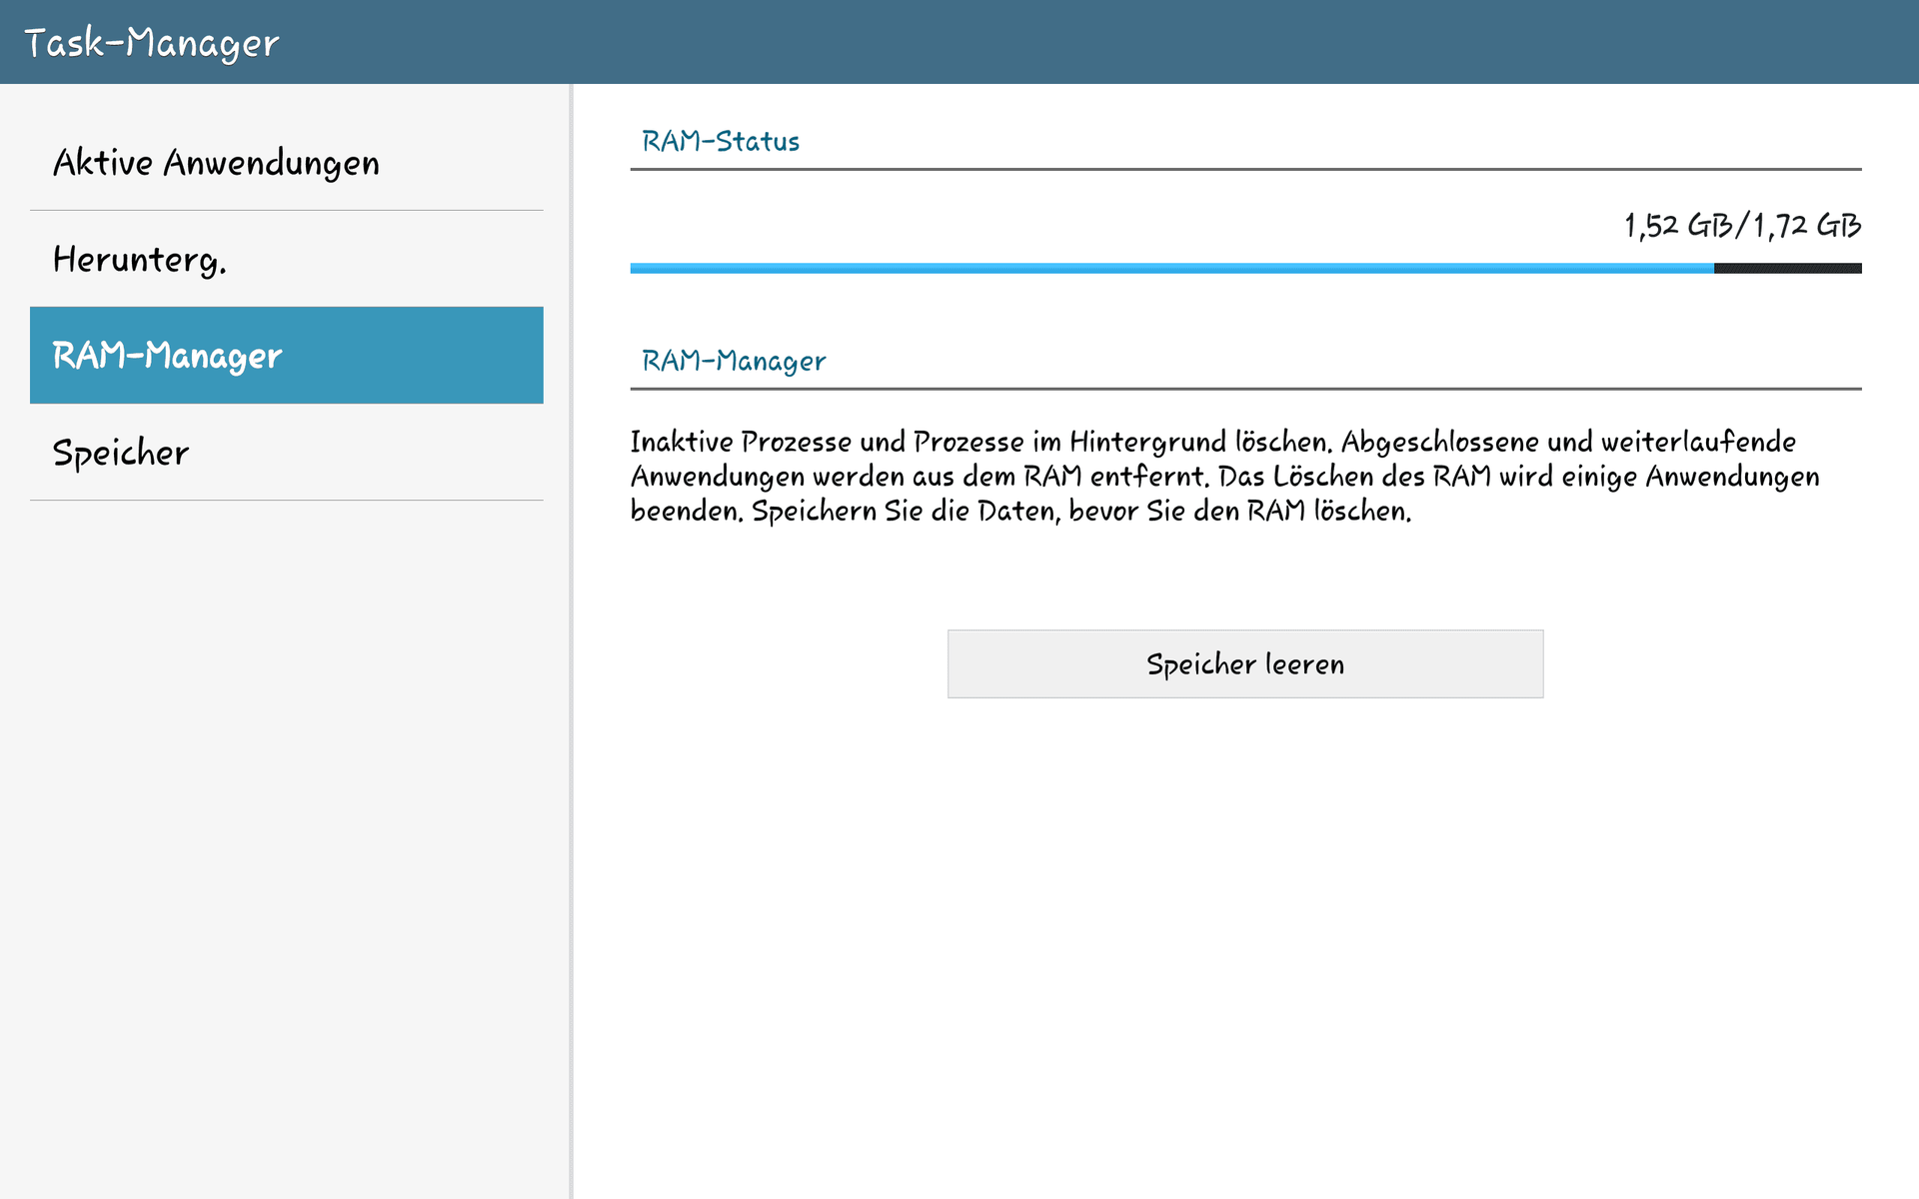Click the 1,52 GB/1,72 GB usage value

(1742, 226)
